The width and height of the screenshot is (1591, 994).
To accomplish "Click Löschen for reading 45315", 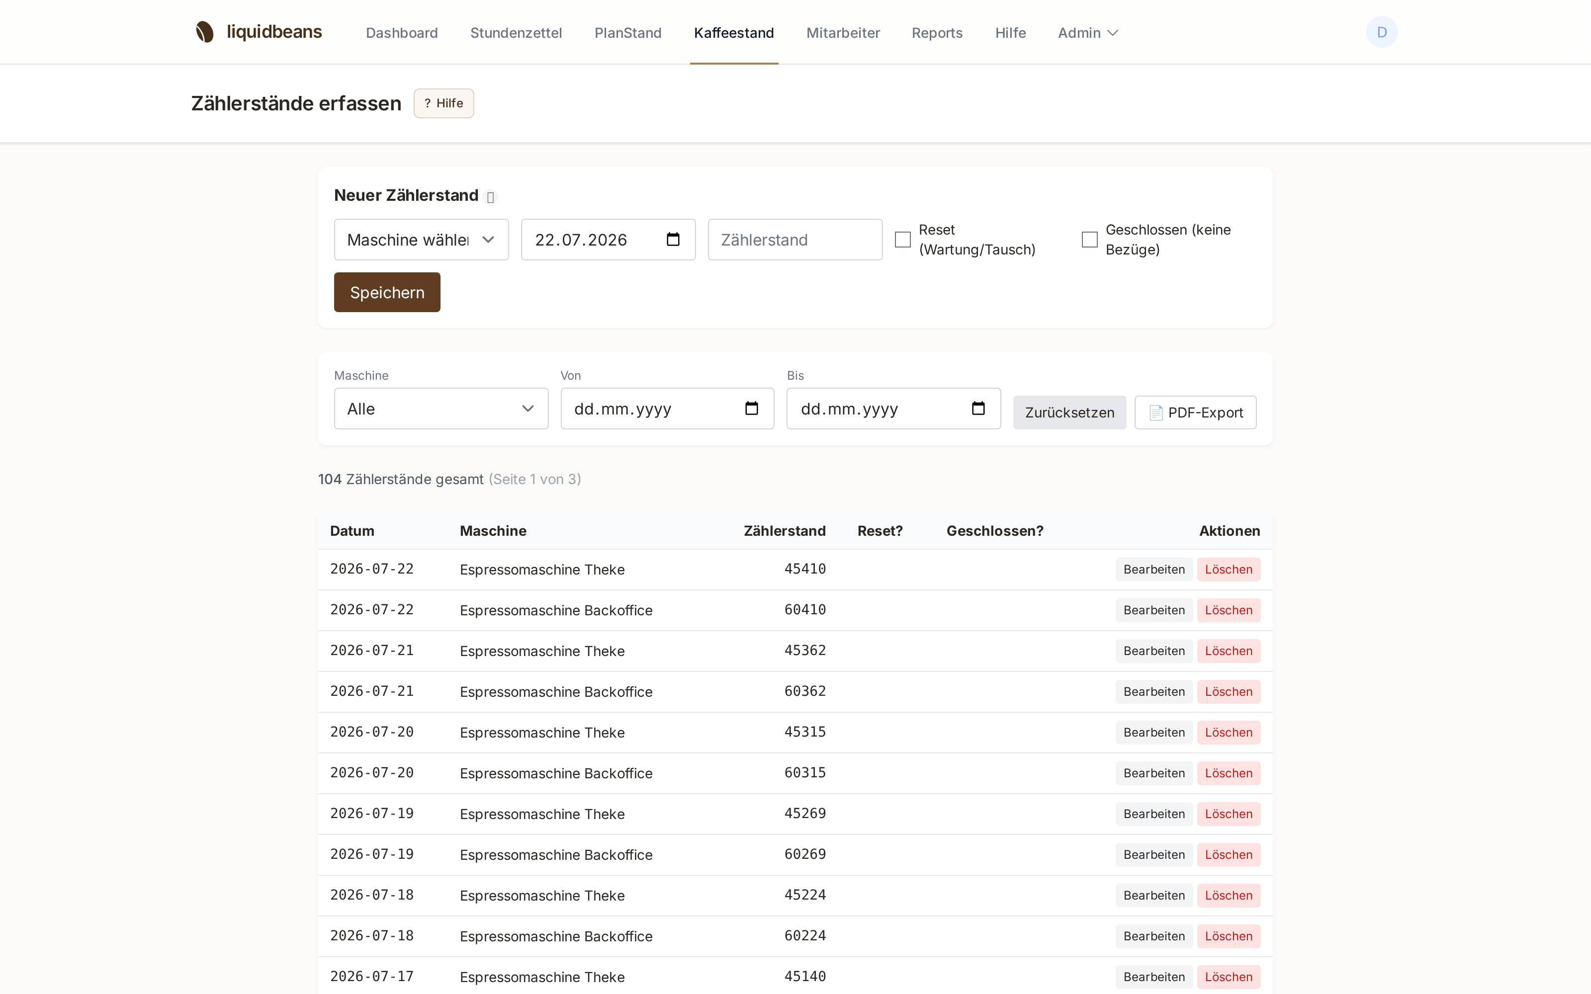I will pyautogui.click(x=1229, y=733).
